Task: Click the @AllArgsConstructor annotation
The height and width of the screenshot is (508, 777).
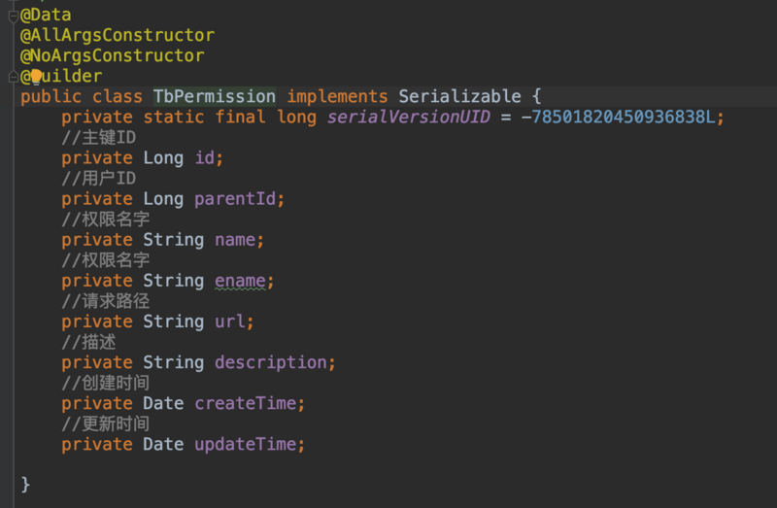Action: (117, 35)
